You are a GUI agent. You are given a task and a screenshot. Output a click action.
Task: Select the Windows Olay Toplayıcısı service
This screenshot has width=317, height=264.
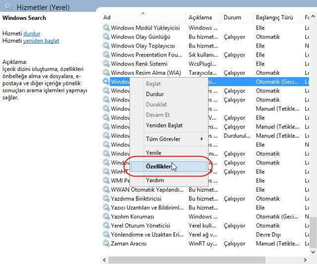point(143,46)
